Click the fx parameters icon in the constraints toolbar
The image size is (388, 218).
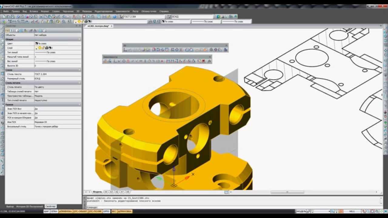pyautogui.click(x=209, y=61)
